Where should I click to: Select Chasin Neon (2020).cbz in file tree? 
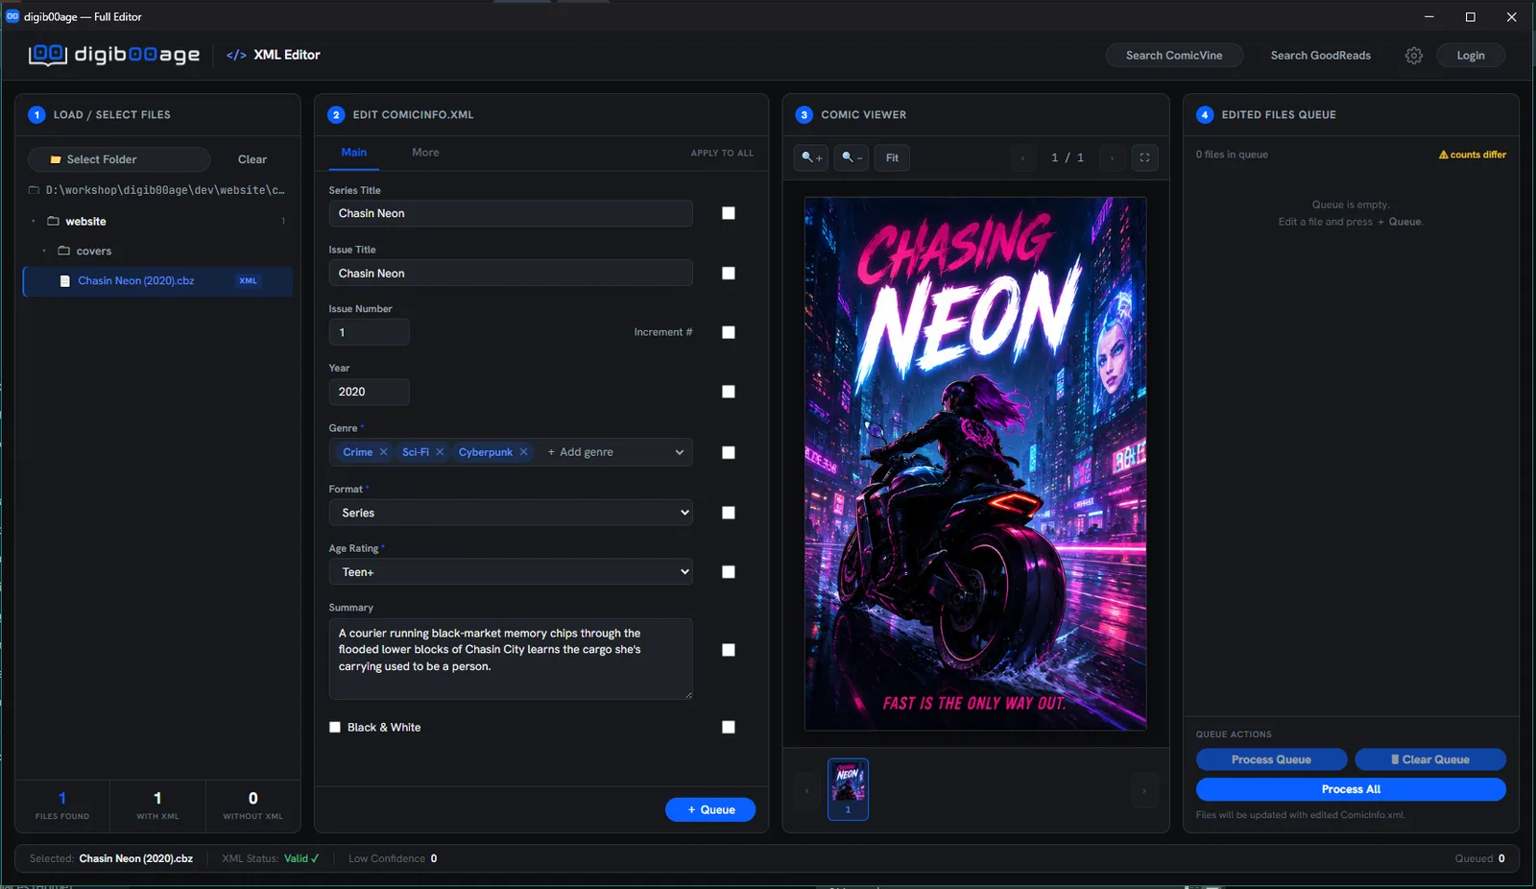pos(157,281)
